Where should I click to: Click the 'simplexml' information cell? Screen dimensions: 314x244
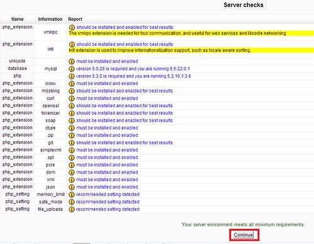tap(50, 150)
